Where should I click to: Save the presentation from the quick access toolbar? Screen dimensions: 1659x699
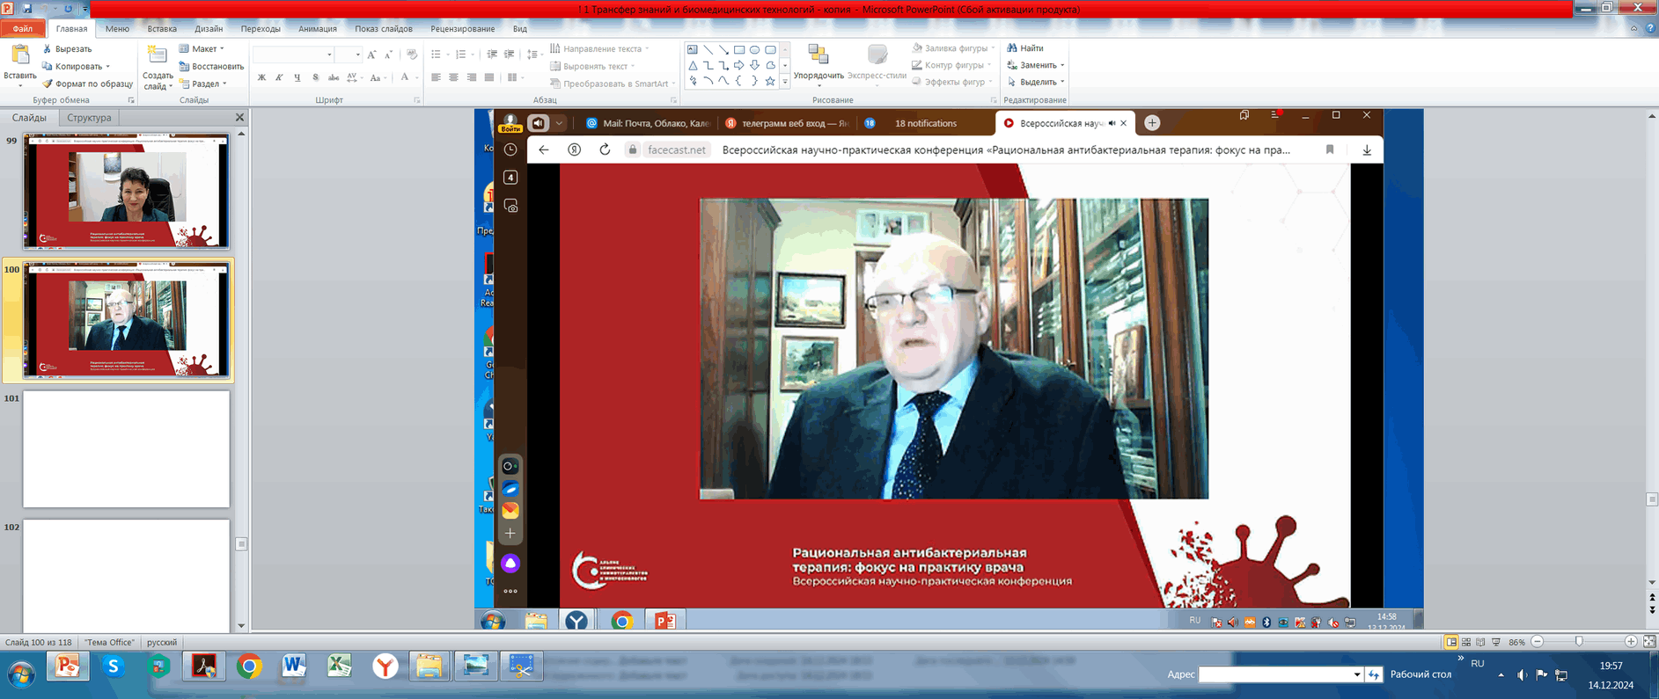point(26,8)
